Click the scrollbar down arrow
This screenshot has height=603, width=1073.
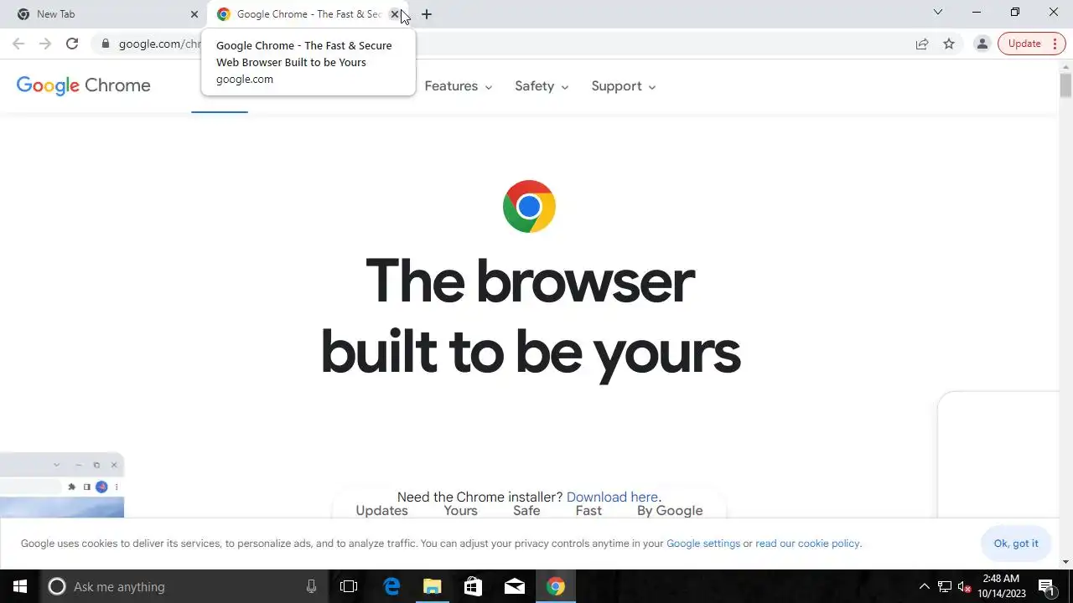1065,562
